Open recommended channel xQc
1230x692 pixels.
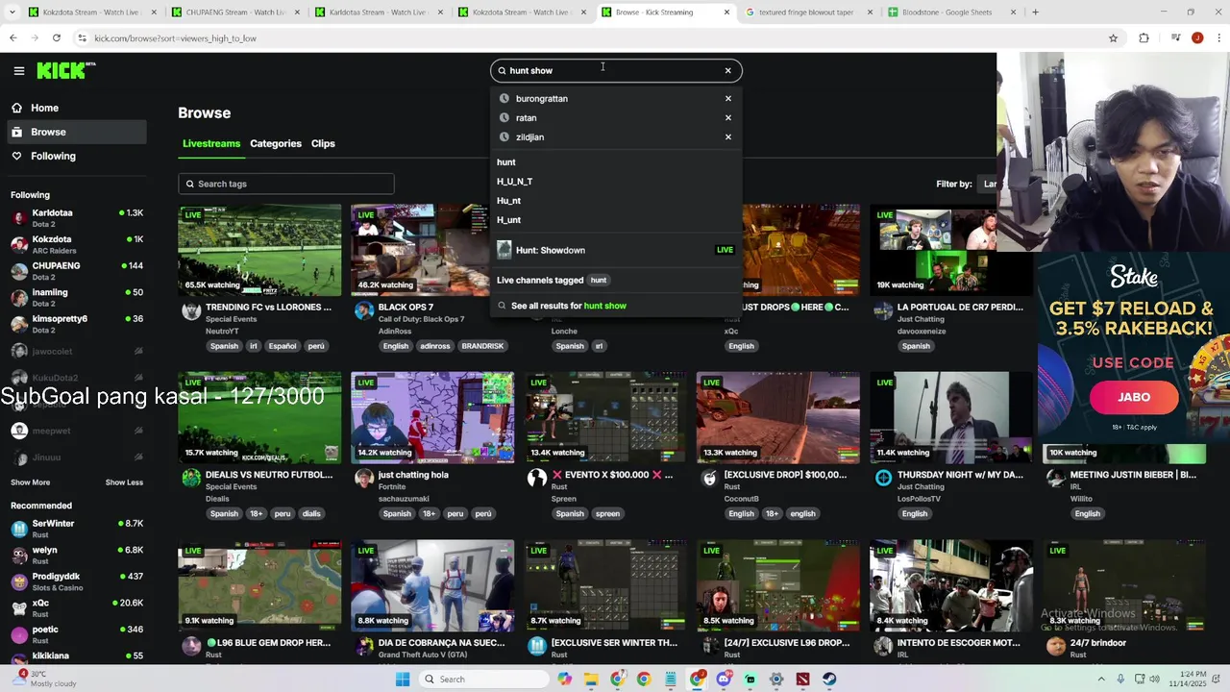[77, 607]
